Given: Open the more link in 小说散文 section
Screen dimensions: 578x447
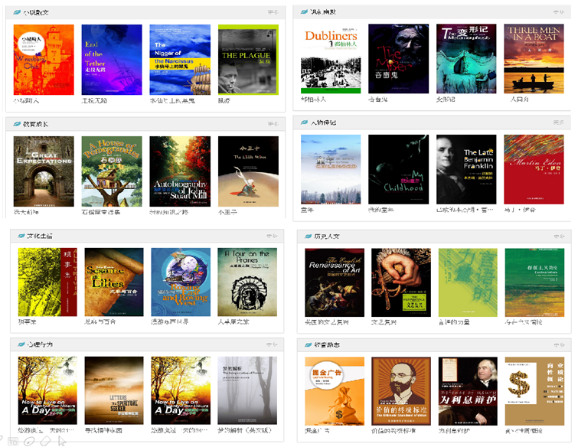Looking at the screenshot, I should pyautogui.click(x=273, y=12).
